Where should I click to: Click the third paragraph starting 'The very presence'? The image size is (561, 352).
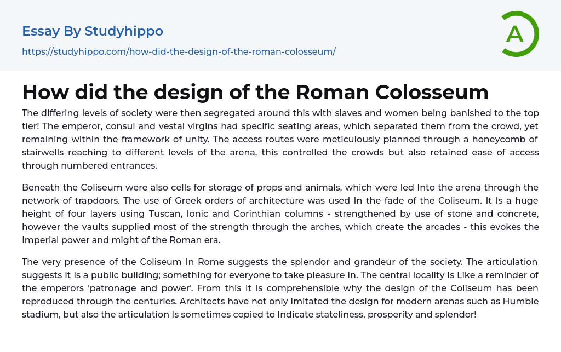pyautogui.click(x=280, y=288)
